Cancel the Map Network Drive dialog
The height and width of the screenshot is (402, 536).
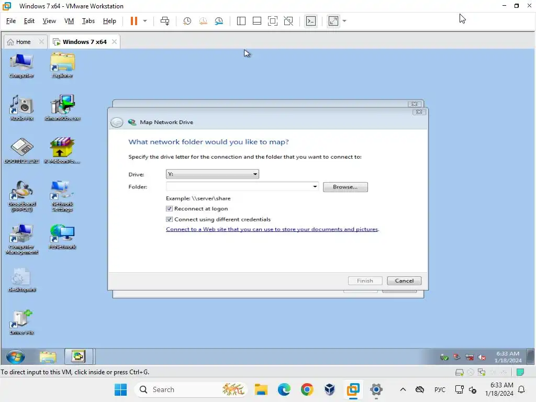[x=404, y=281]
